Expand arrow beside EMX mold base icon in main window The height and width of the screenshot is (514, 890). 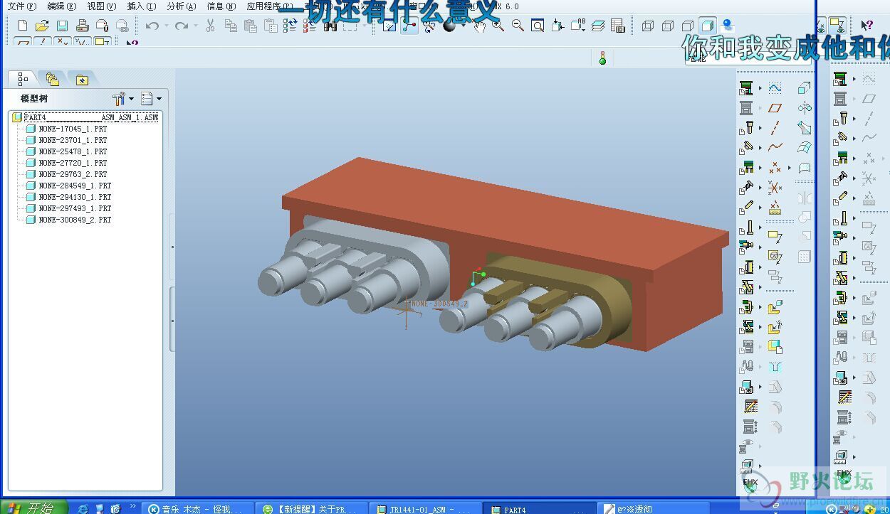760,88
